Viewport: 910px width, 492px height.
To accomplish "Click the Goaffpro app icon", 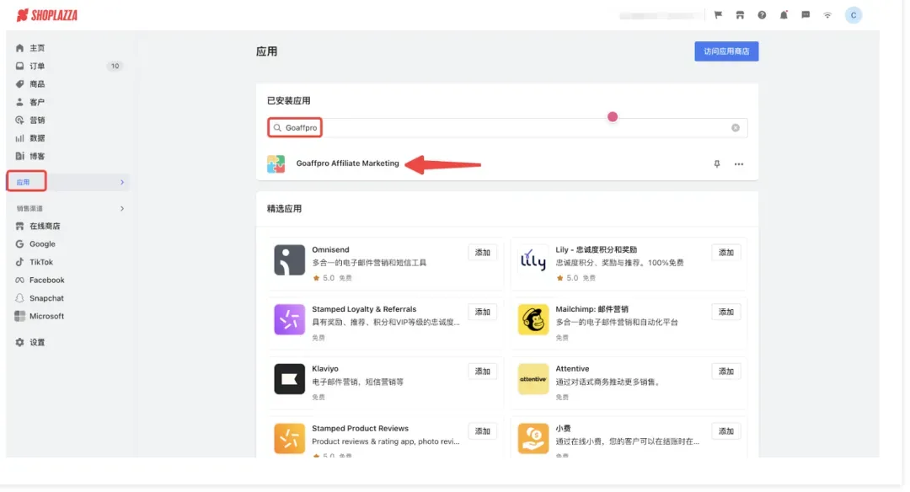I will click(x=276, y=164).
